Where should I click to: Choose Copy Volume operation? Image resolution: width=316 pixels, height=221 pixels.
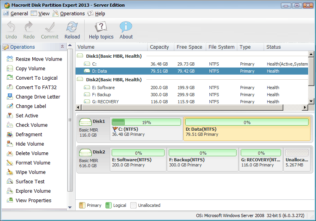pyautogui.click(x=26, y=68)
